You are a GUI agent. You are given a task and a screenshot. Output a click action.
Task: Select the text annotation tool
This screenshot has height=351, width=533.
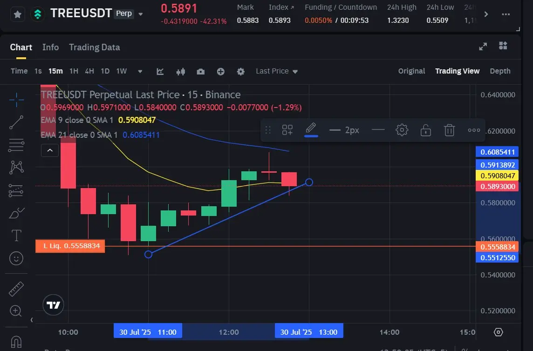[x=16, y=236]
